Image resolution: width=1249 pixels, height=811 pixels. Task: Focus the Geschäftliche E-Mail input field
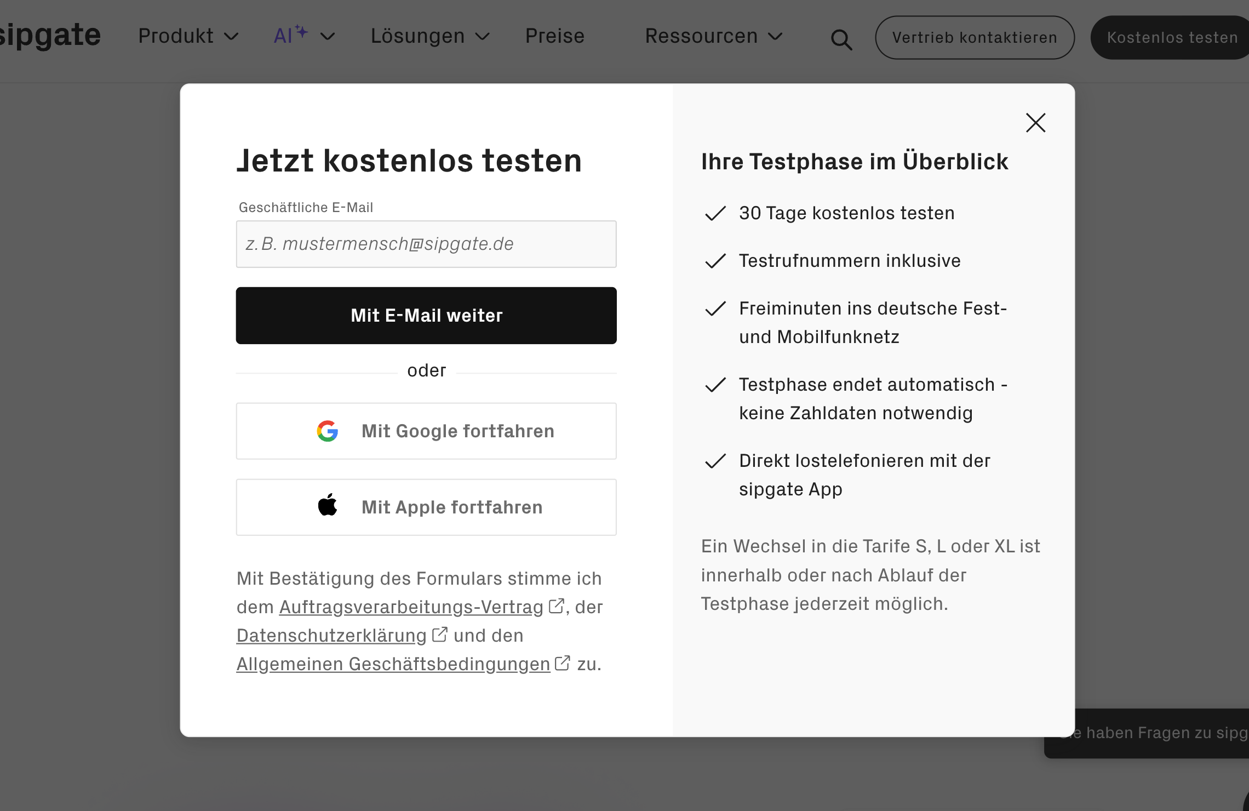coord(426,244)
